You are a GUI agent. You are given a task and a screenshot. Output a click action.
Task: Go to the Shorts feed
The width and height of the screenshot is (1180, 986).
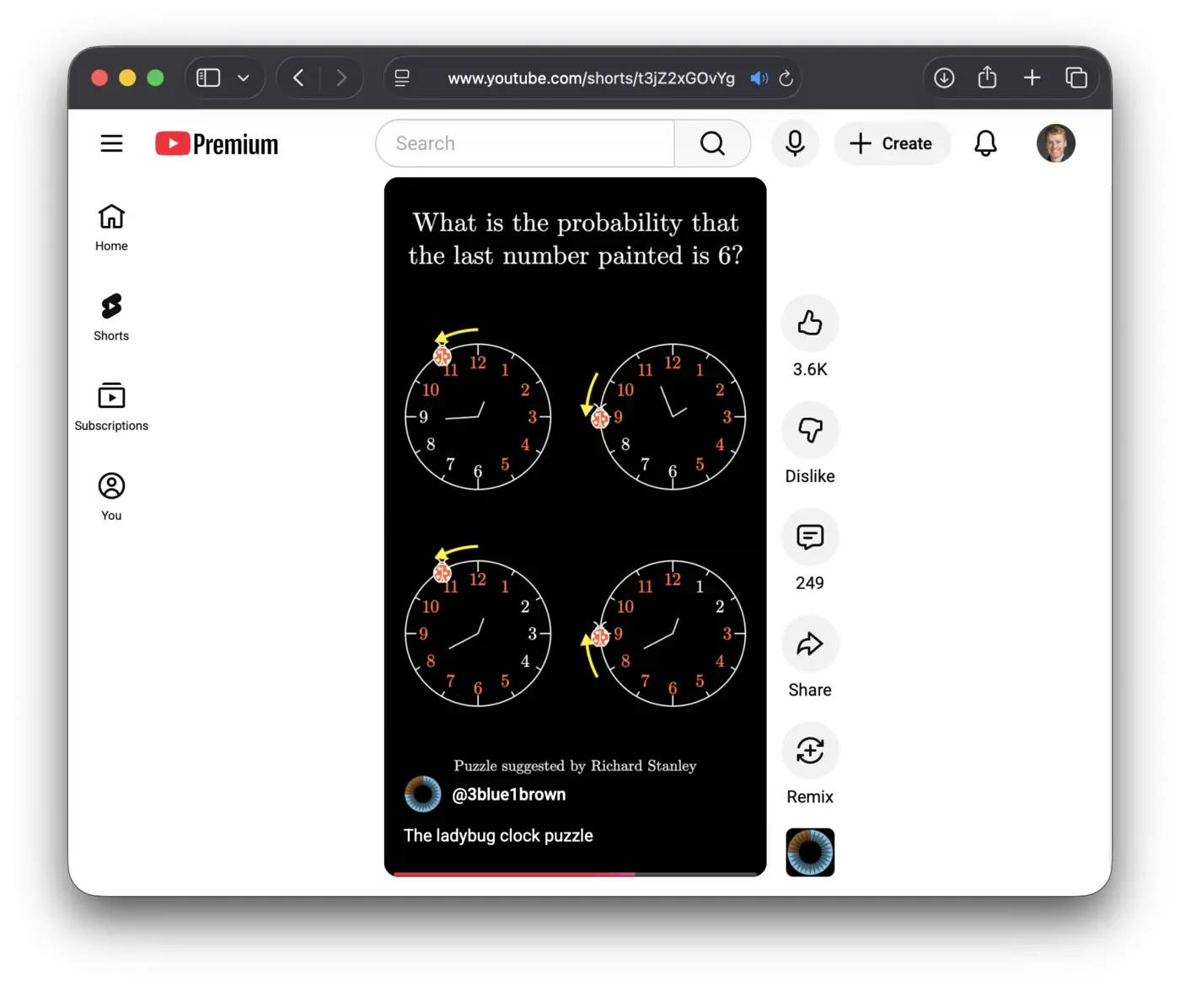(x=110, y=316)
